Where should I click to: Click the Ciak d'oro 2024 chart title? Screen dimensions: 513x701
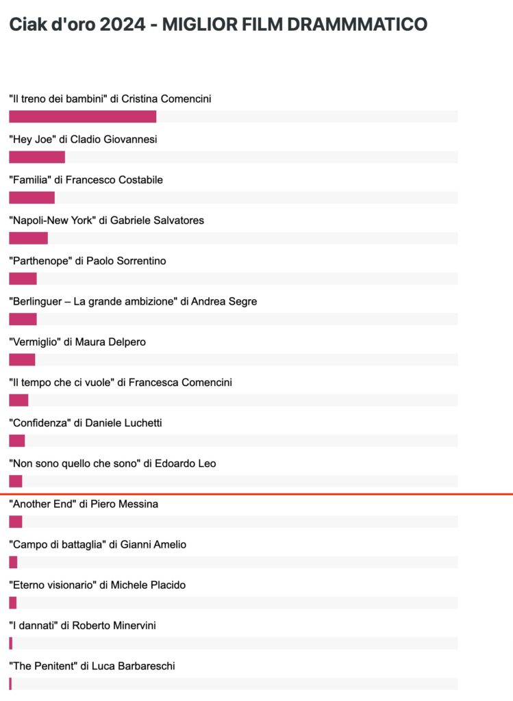pyautogui.click(x=218, y=24)
